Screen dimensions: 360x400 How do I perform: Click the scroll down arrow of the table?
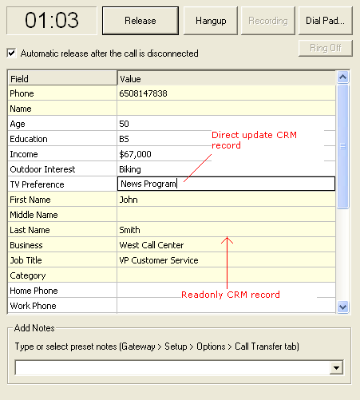tap(342, 307)
